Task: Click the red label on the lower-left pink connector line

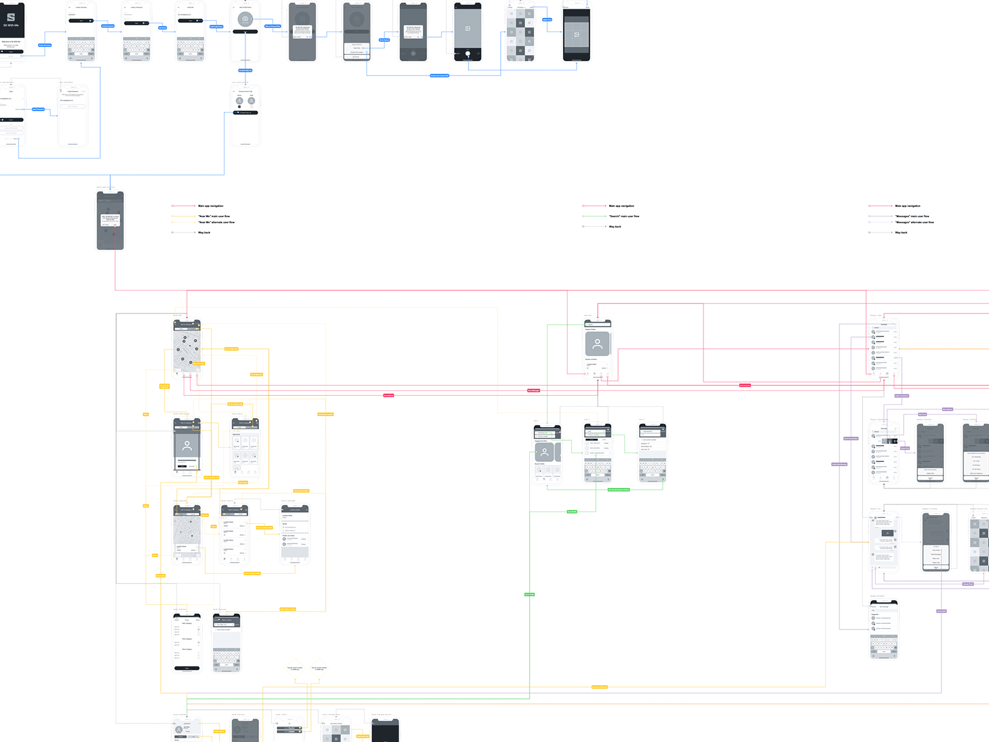Action: 388,395
